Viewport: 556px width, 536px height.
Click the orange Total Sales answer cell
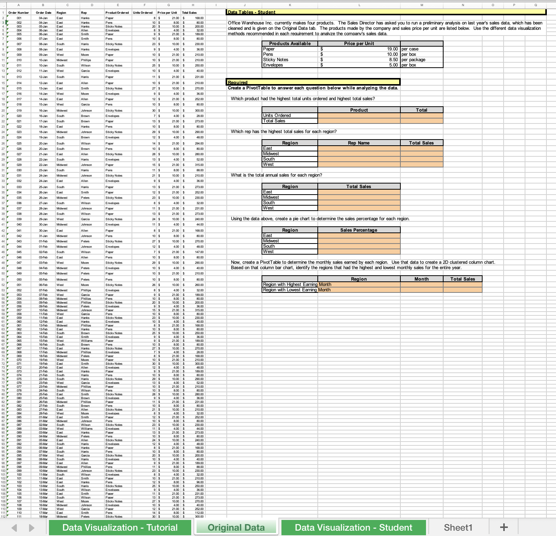pyautogui.click(x=359, y=121)
